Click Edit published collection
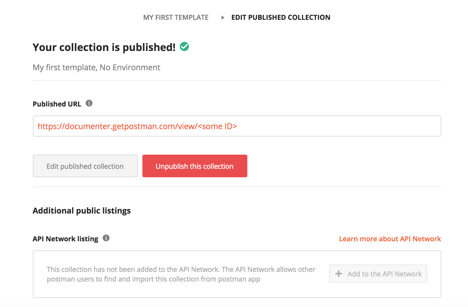The width and height of the screenshot is (468, 307). point(85,166)
